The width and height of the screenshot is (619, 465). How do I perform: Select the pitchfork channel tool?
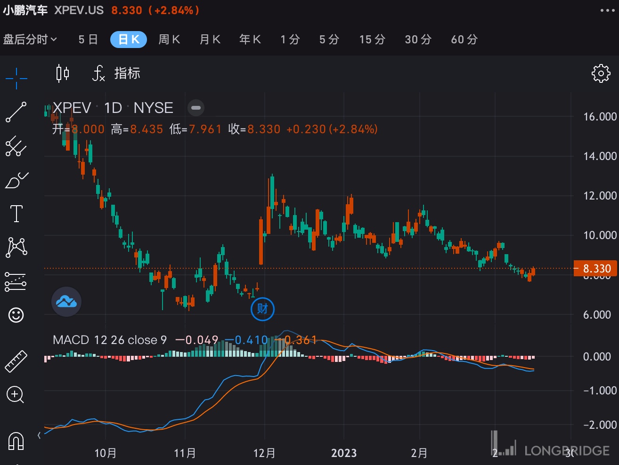click(16, 146)
